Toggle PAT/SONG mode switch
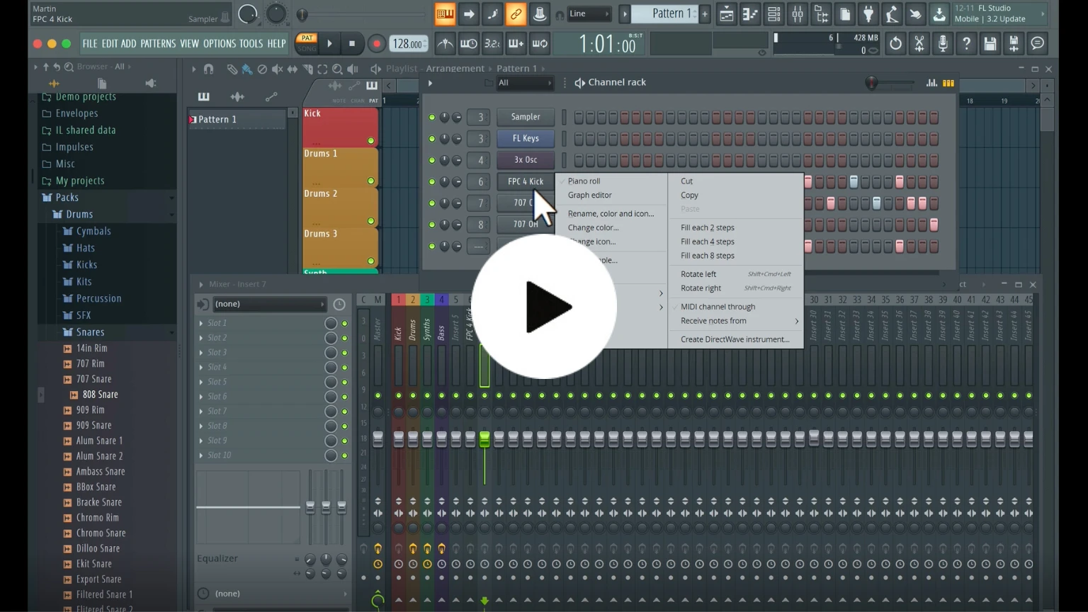1088x612 pixels. pyautogui.click(x=307, y=43)
